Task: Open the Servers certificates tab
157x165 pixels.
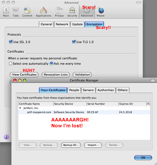Action: tap(88, 90)
